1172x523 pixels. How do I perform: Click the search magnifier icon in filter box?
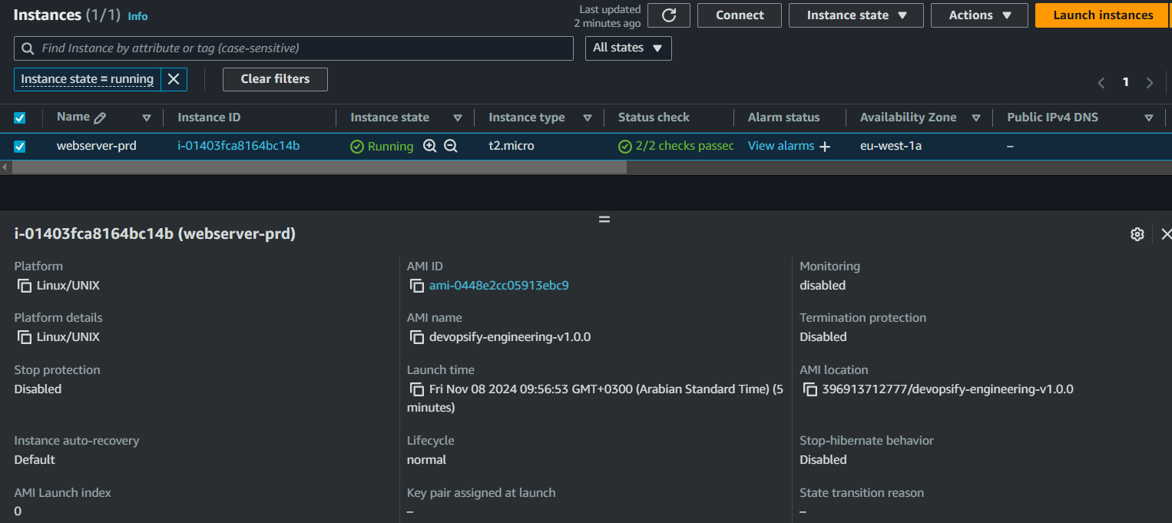click(28, 48)
